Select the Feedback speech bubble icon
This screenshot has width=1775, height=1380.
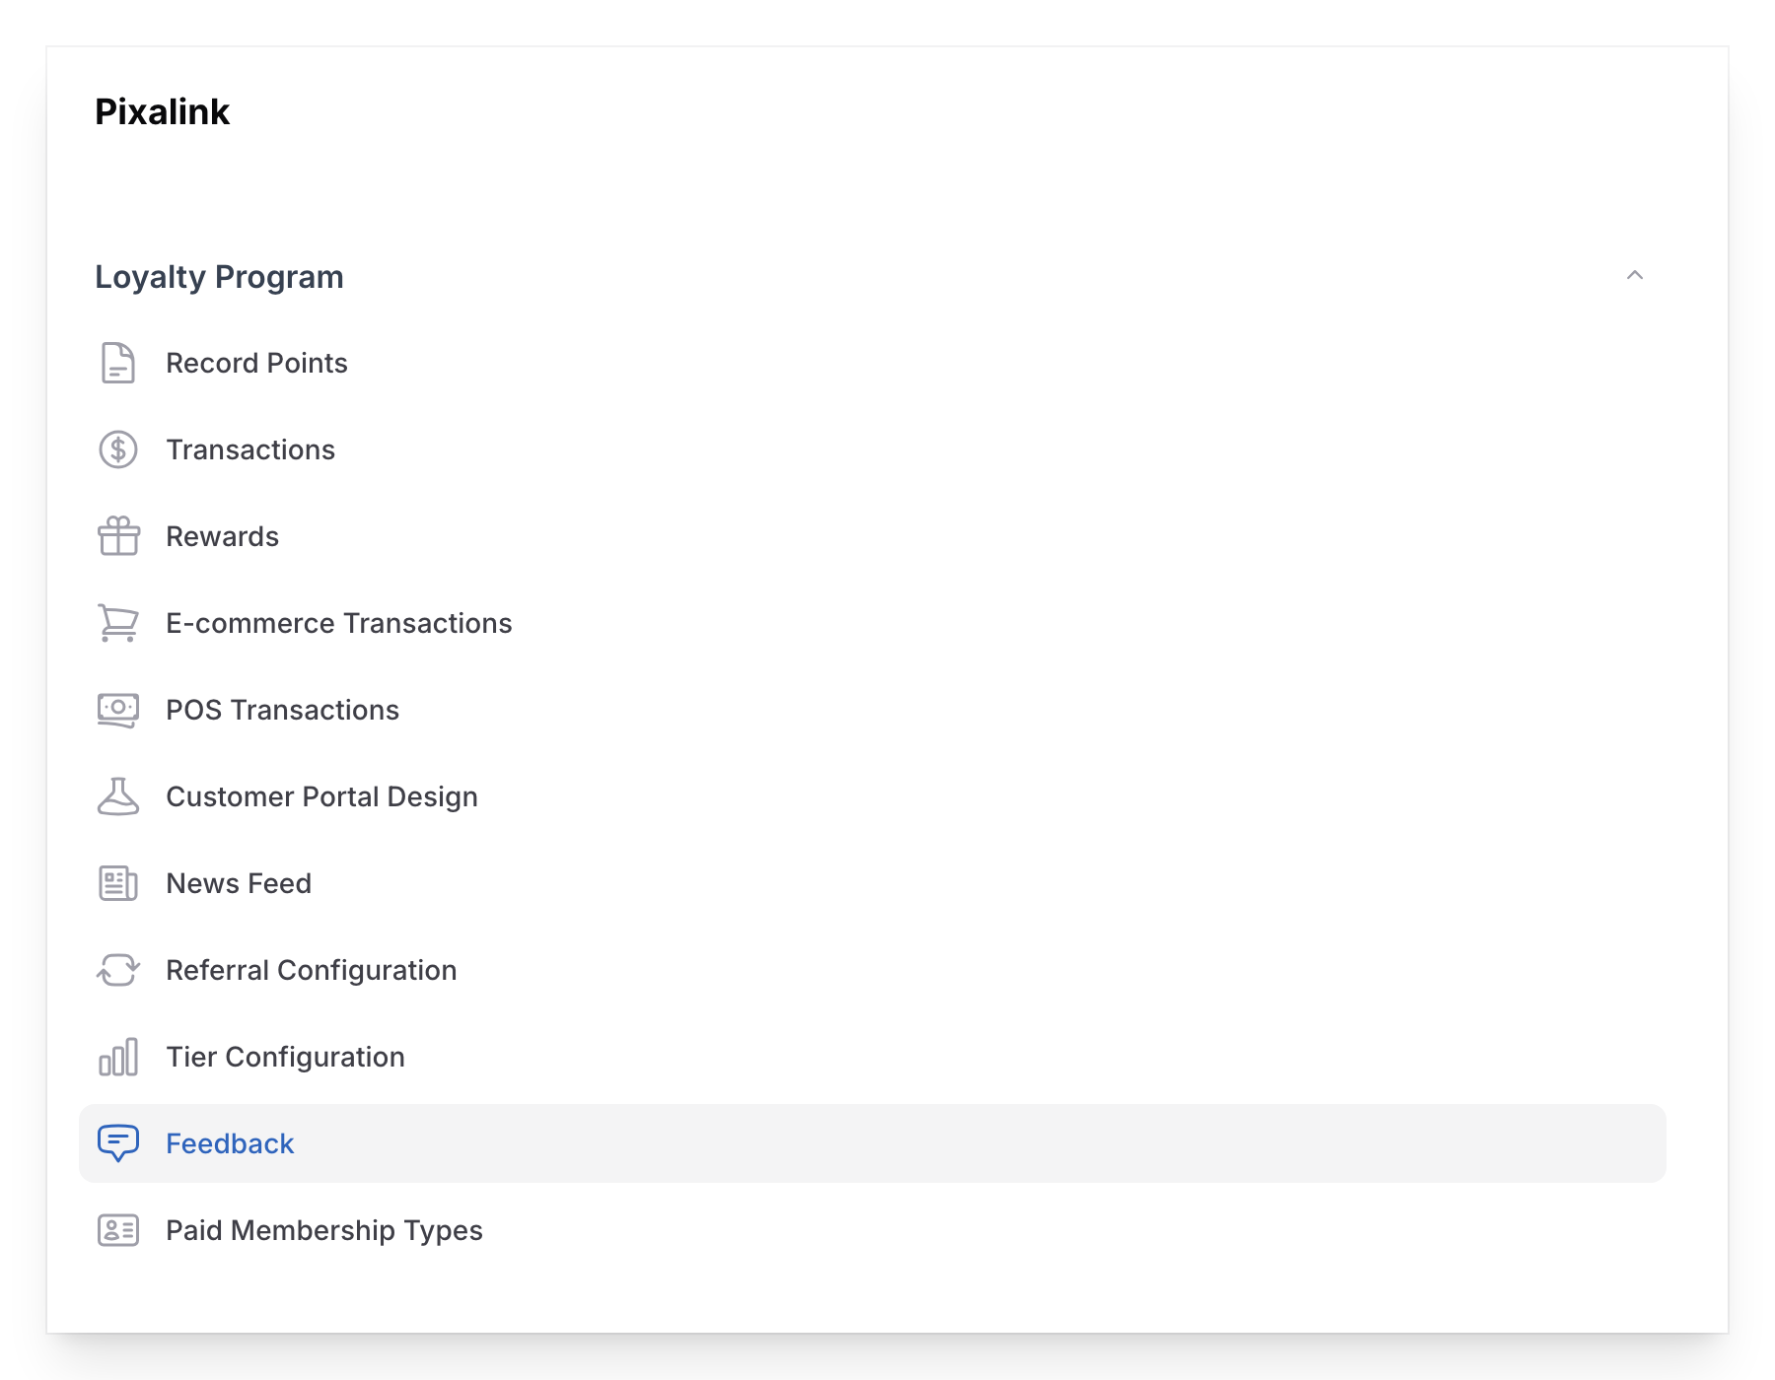(x=117, y=1143)
